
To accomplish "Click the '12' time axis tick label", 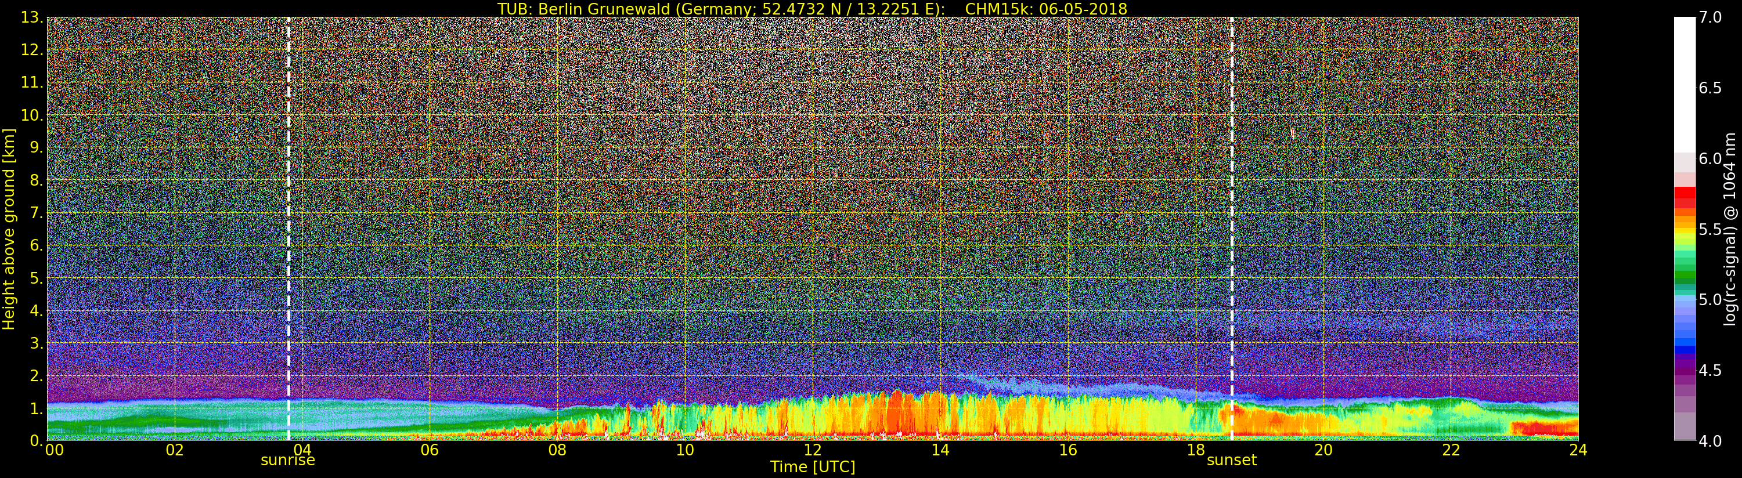I will [813, 450].
